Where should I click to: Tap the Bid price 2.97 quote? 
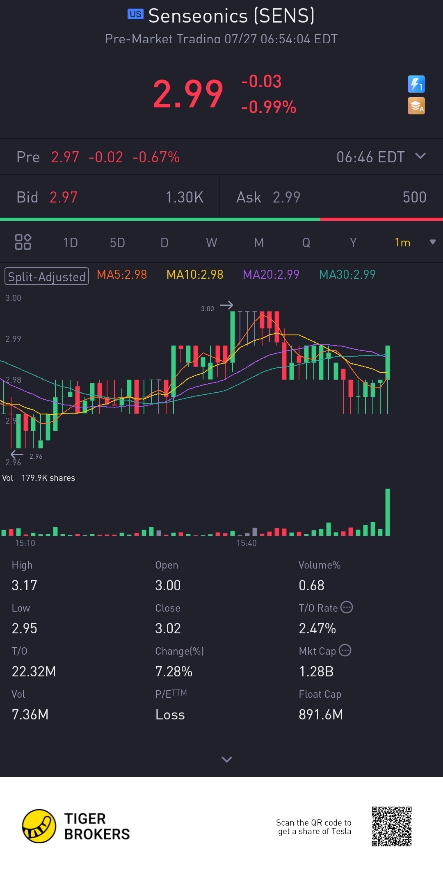tap(63, 197)
